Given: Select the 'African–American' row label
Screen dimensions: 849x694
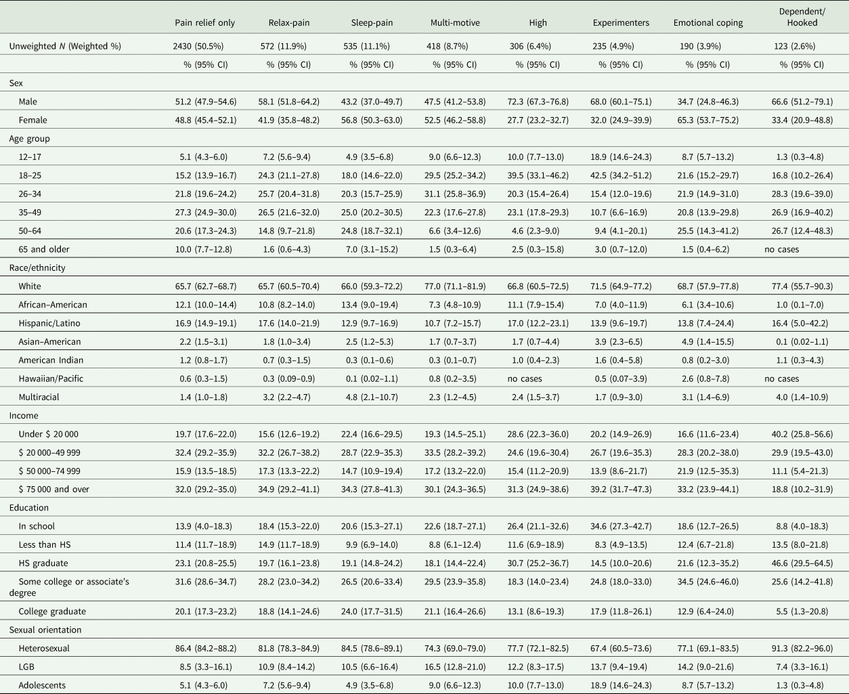Looking at the screenshot, I should click(x=53, y=305).
